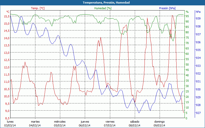Screen dimensions: 205x128
Task: Pick the sábado 08/03/14 date label
Action: [135, 123]
